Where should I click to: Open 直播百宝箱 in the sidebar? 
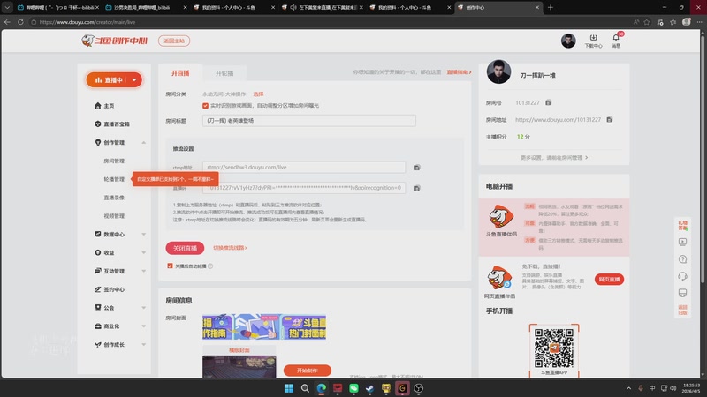click(x=112, y=124)
